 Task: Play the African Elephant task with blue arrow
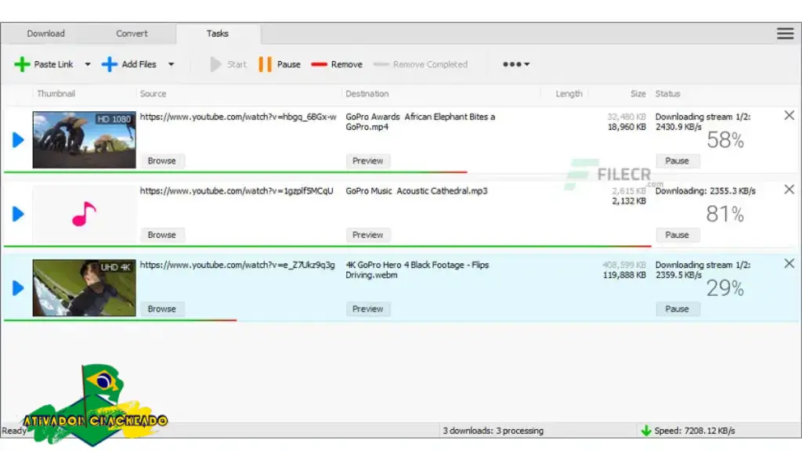[18, 140]
